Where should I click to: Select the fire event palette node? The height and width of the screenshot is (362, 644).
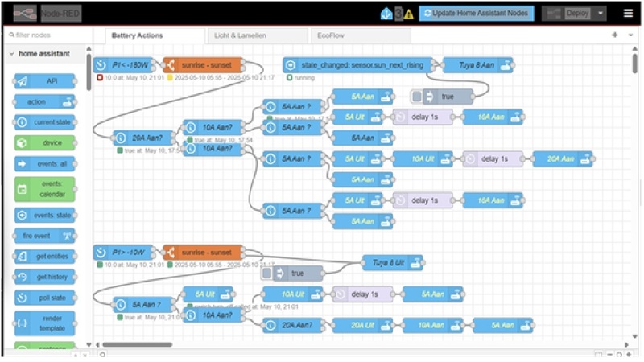(x=45, y=236)
